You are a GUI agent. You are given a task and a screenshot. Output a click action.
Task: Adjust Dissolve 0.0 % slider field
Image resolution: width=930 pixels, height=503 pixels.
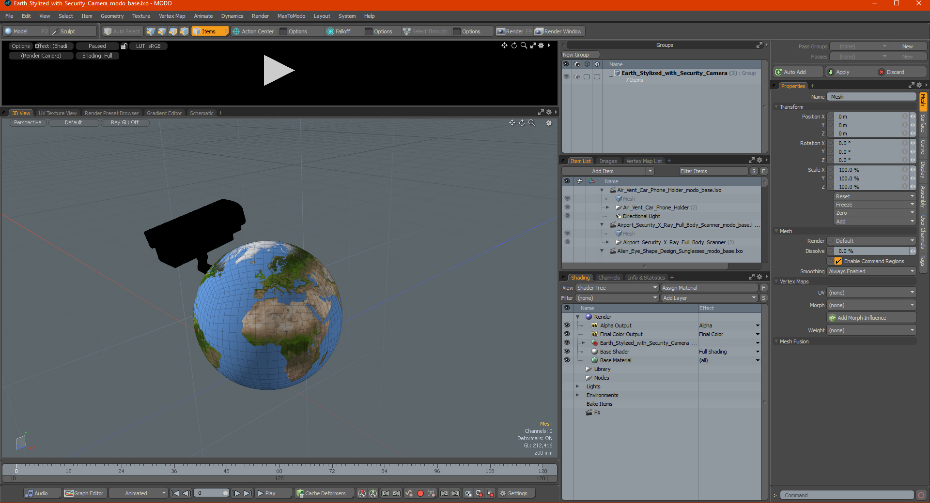coord(872,251)
